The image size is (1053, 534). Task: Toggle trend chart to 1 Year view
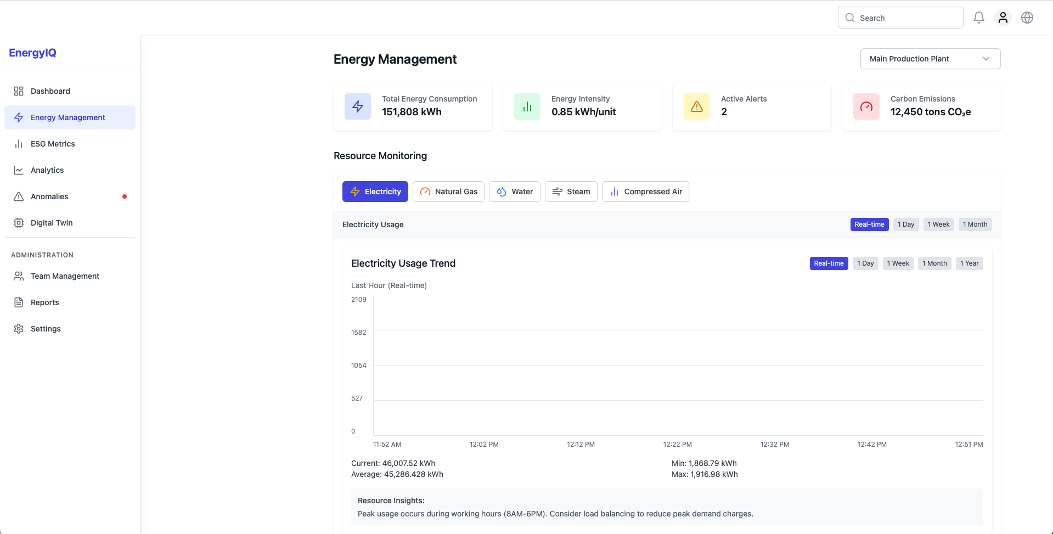[969, 263]
